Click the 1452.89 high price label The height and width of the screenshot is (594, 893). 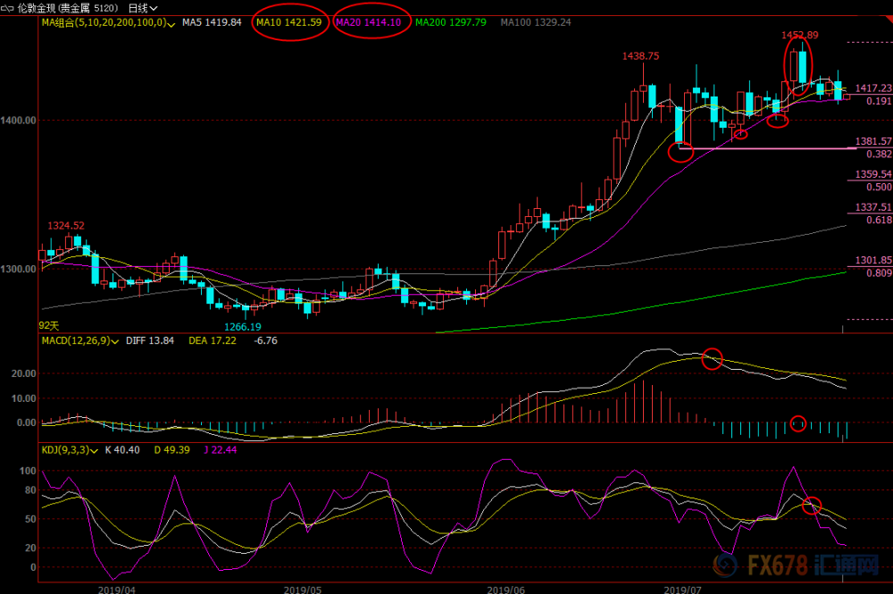[x=799, y=36]
